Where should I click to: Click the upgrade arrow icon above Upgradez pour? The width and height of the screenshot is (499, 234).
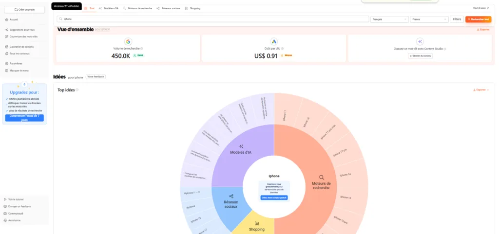(24, 85)
